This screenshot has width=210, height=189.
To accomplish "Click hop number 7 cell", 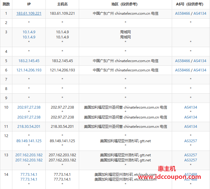I will point(6,79).
